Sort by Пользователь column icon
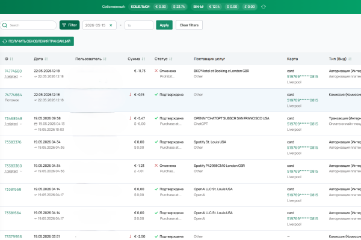361x240 pixels. 105,59
